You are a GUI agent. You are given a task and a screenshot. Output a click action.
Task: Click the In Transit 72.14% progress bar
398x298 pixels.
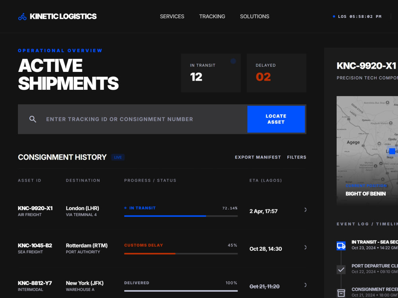pyautogui.click(x=181, y=216)
